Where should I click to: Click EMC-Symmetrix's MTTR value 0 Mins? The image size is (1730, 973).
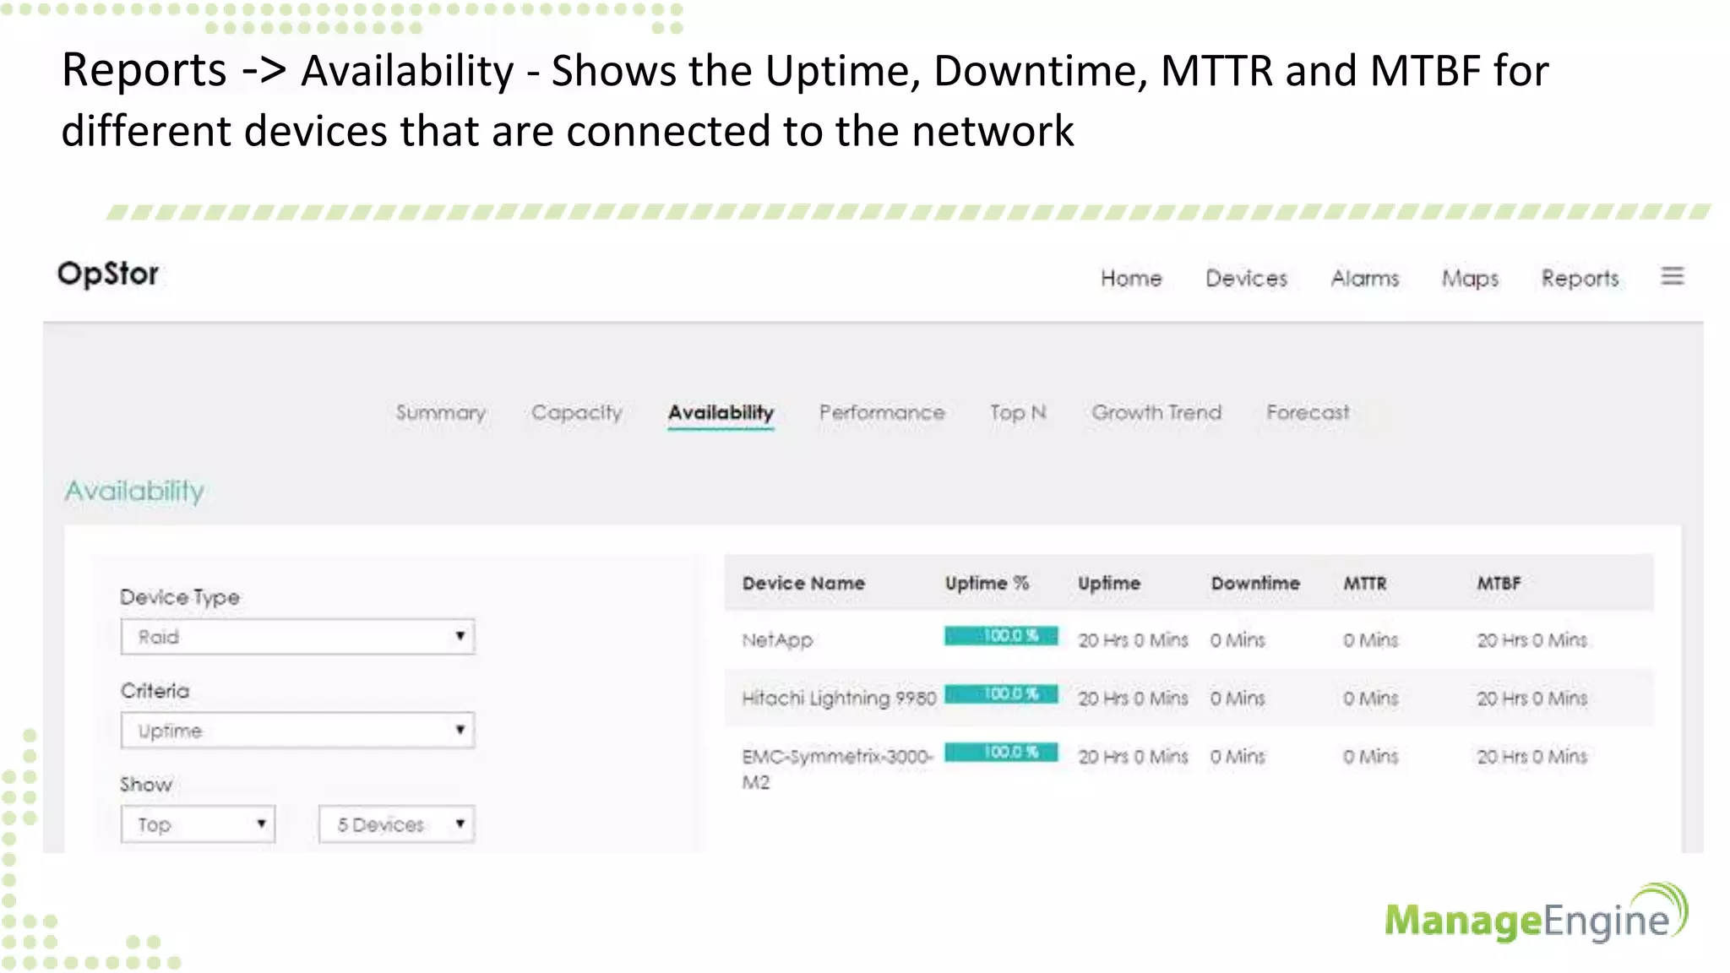pyautogui.click(x=1371, y=757)
